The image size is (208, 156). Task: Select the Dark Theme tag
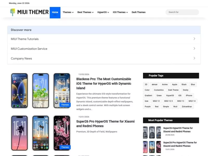click(x=173, y=90)
